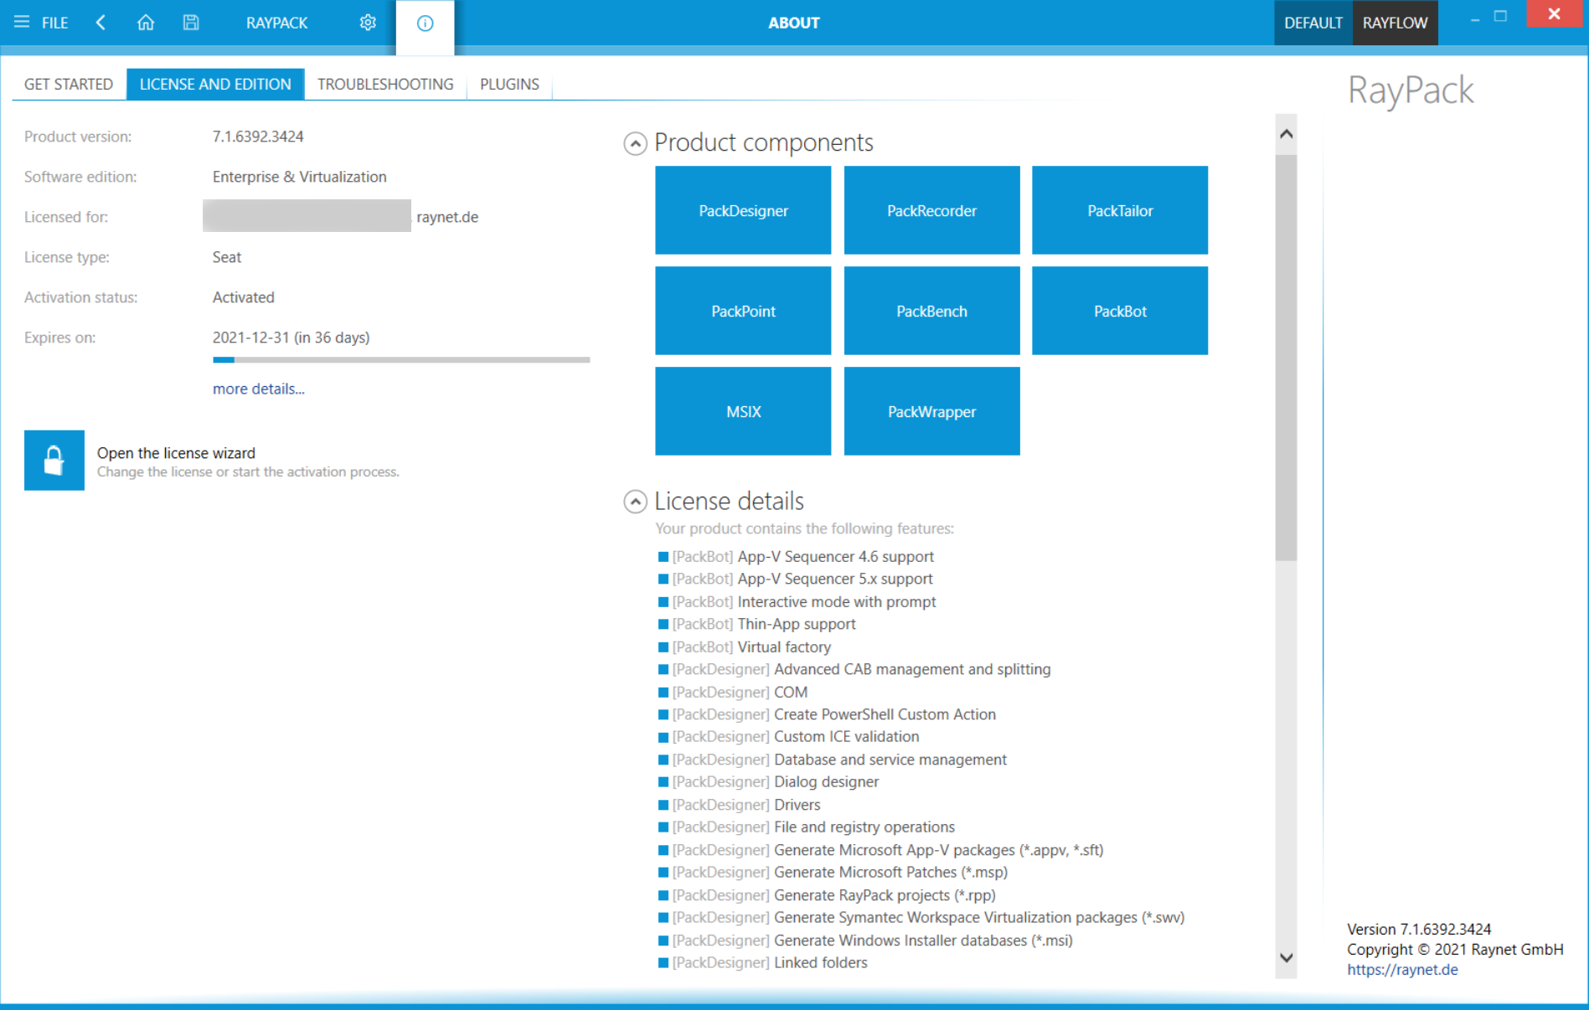The image size is (1589, 1010).
Task: Select the DEFAULT profile button
Action: click(x=1313, y=23)
